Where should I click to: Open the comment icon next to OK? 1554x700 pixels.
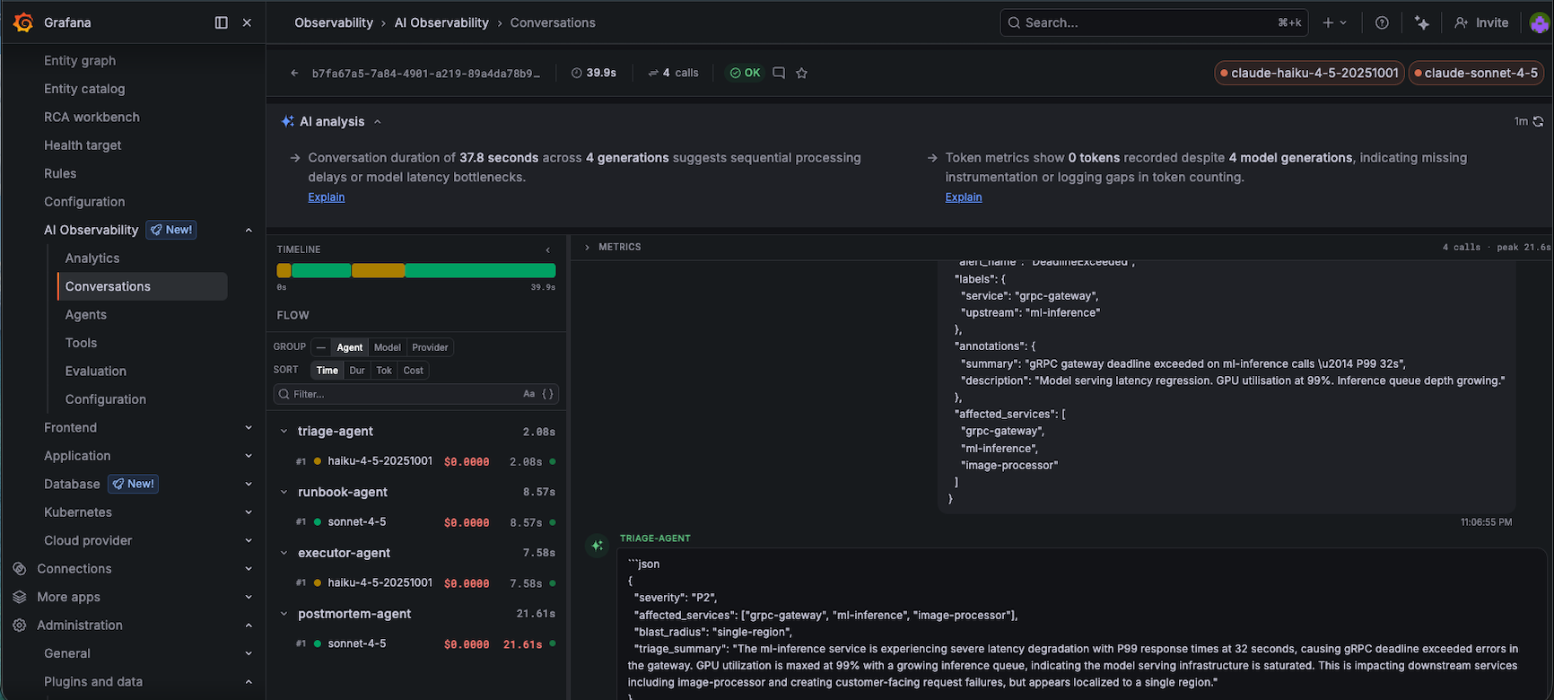point(779,73)
